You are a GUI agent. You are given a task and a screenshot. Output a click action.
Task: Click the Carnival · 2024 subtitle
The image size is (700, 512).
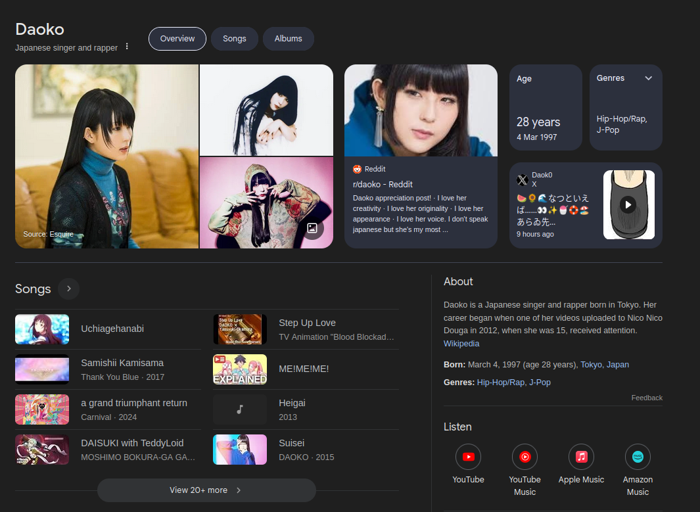[x=109, y=417]
